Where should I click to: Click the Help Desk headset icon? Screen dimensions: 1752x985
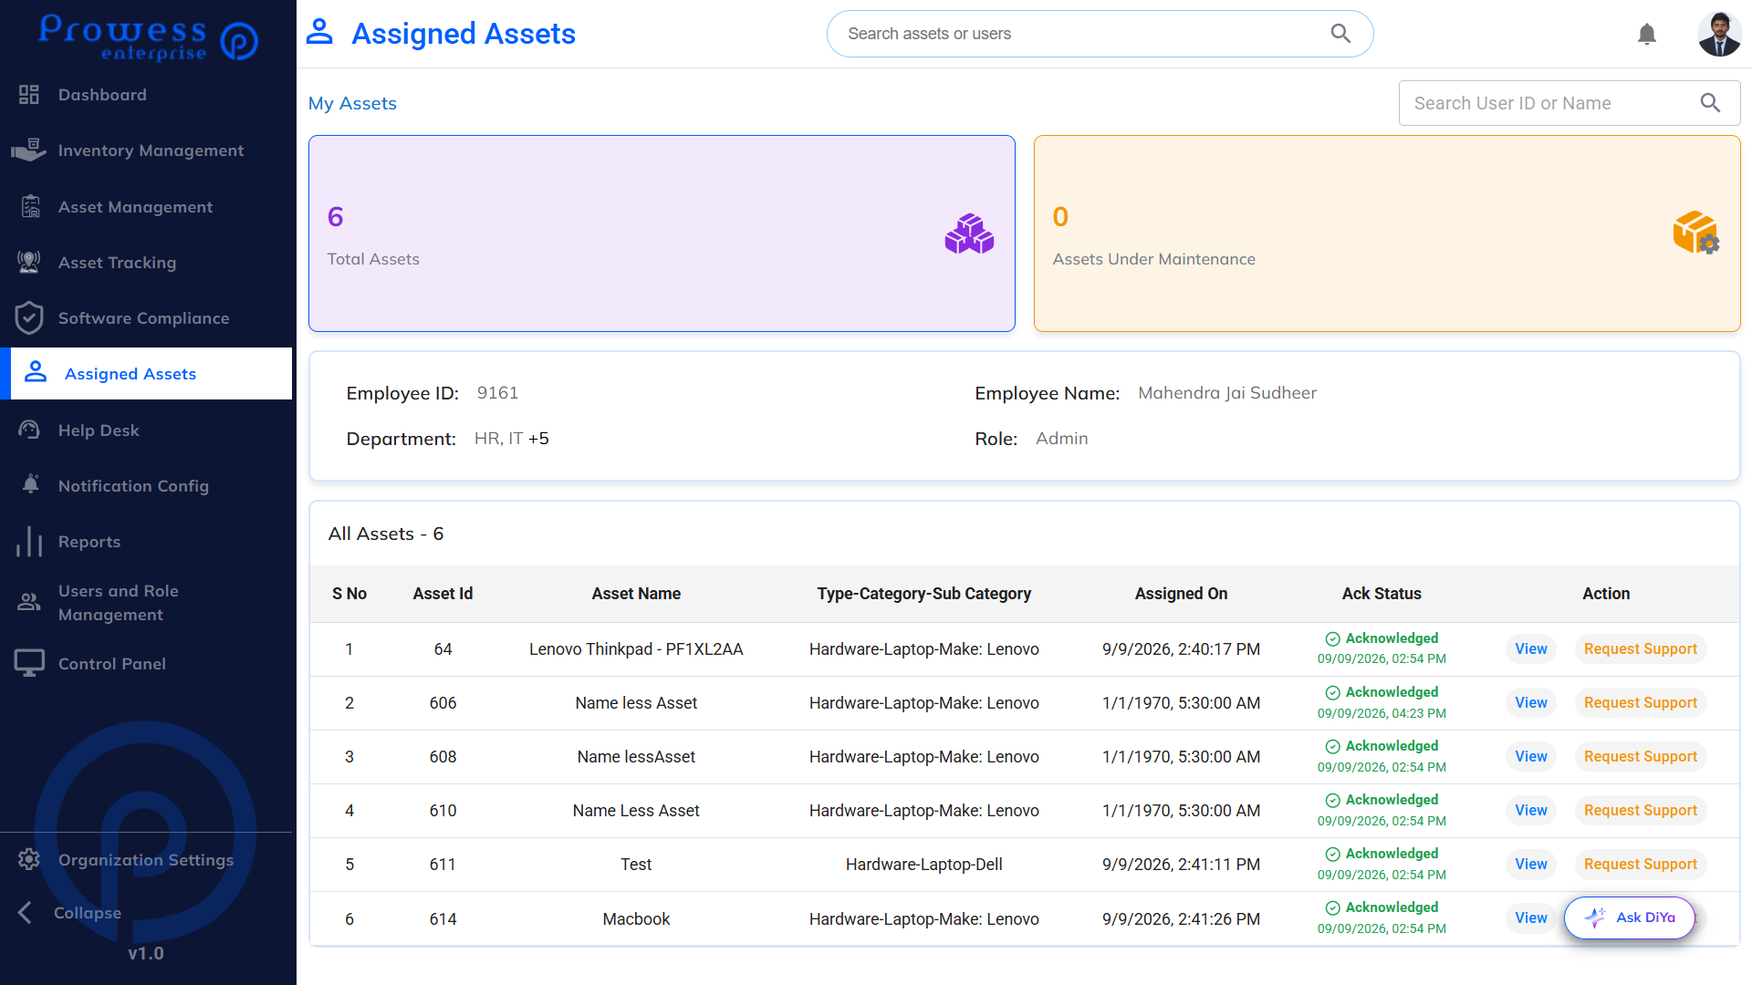click(x=29, y=430)
